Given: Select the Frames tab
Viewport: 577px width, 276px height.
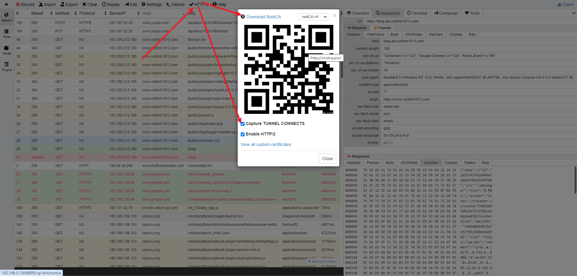Looking at the screenshot, I should (382, 28).
